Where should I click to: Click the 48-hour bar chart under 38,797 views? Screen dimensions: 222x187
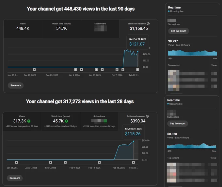coord(192,53)
